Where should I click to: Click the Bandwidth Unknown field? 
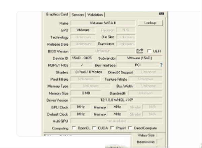point(145,93)
